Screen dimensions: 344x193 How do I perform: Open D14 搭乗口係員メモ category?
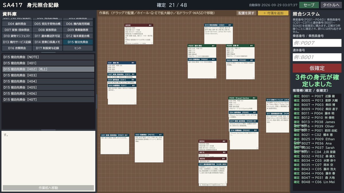coord(47,42)
